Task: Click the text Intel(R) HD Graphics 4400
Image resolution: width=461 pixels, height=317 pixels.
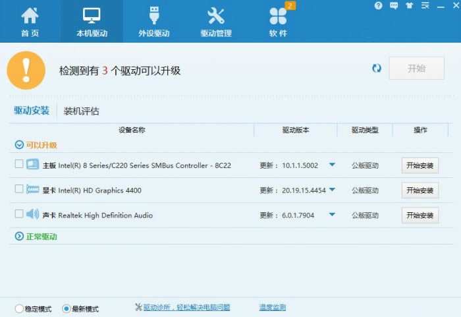Action: coord(99,190)
